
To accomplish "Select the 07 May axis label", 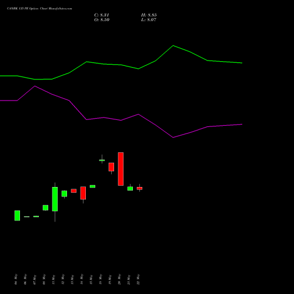I will click(x=35, y=279).
